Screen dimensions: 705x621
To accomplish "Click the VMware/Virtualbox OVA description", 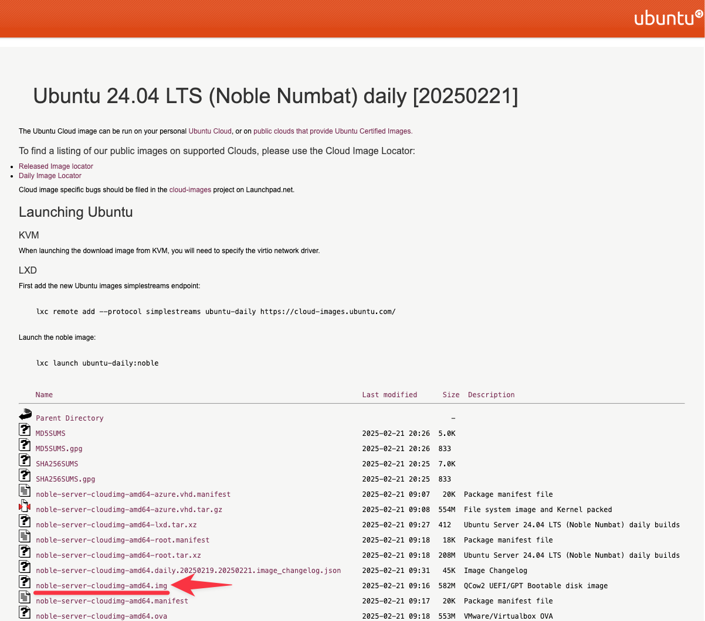I will coord(509,616).
